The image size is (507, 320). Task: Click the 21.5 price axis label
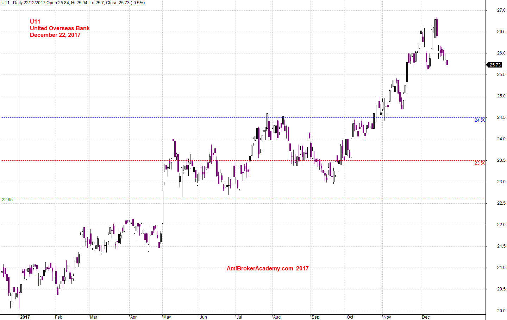(501, 246)
